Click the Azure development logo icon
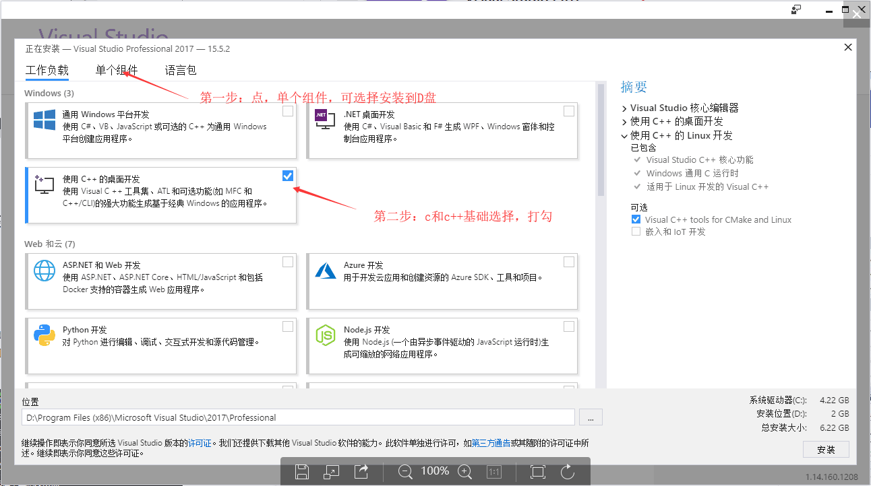 click(326, 271)
